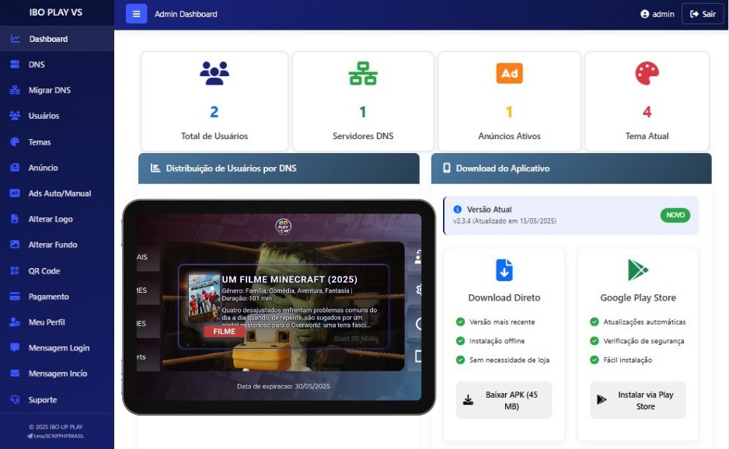Open Anúncio in the sidebar
729x449 pixels.
57,168
